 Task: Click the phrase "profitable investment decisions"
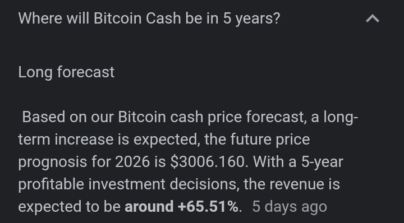(x=127, y=184)
